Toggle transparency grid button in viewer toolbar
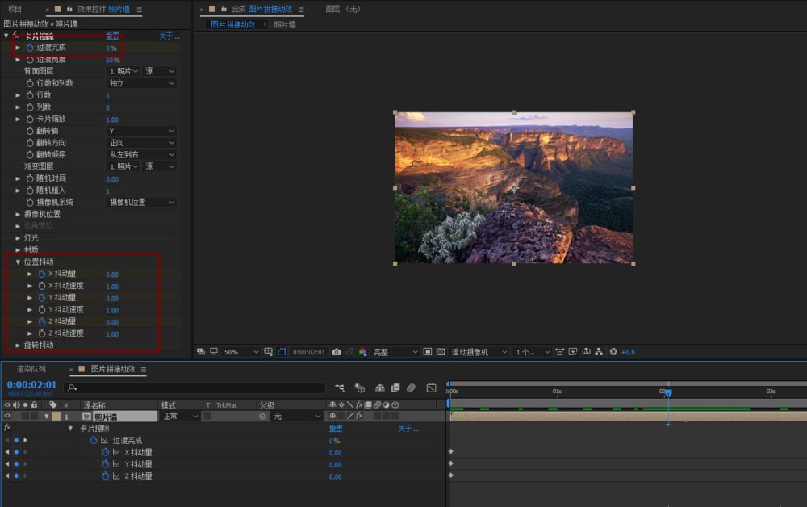Screen dimensions: 807x507 [x=440, y=352]
